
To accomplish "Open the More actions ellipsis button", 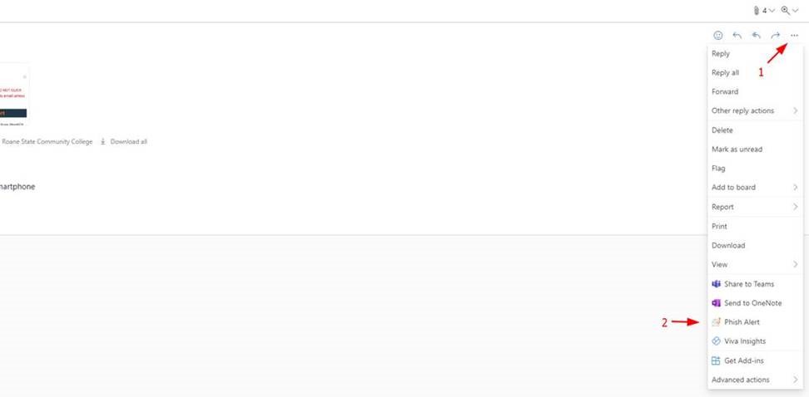I will coord(794,36).
